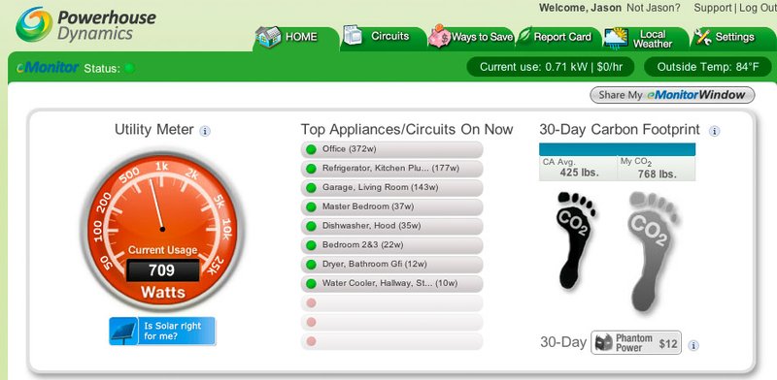Click the solar panel icon
777x380 pixels.
[123, 331]
